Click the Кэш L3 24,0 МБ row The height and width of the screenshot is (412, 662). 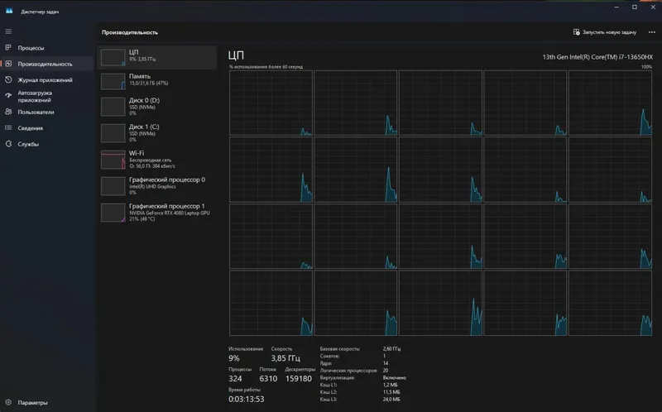coord(360,399)
